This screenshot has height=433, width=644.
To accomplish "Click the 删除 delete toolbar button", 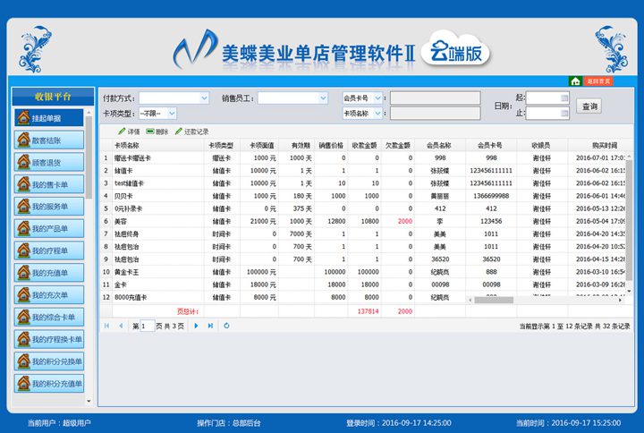I will [x=157, y=132].
